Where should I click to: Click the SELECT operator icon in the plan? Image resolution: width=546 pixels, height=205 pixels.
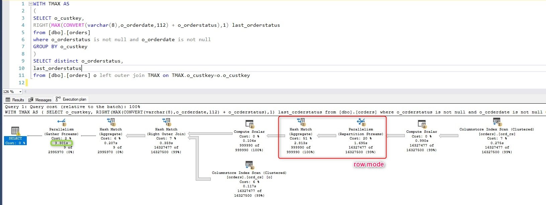coord(15,131)
